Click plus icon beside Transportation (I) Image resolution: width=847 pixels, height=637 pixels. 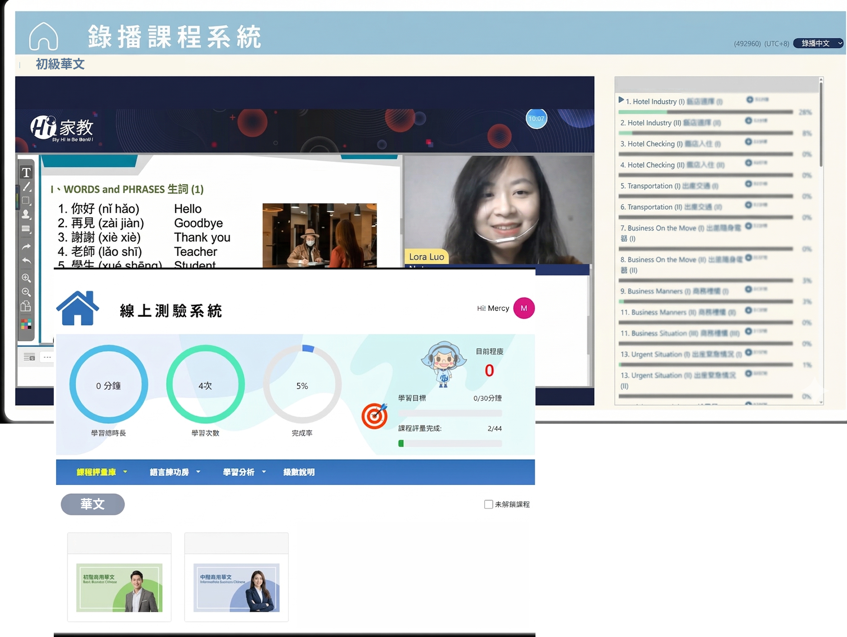[x=748, y=184]
